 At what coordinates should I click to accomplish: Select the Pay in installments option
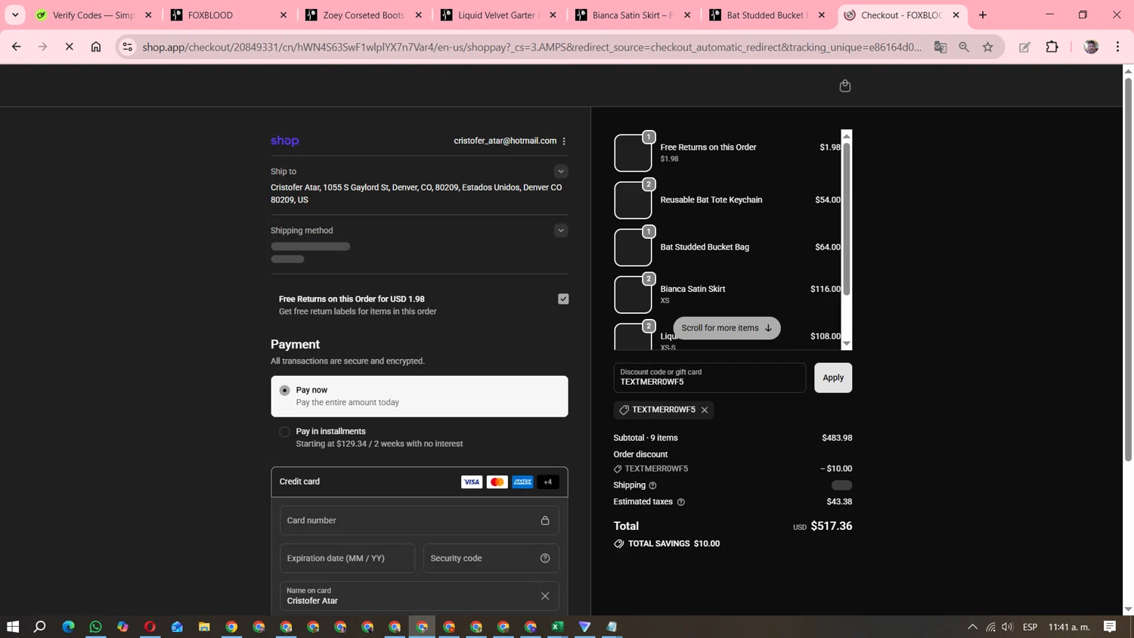(420, 437)
